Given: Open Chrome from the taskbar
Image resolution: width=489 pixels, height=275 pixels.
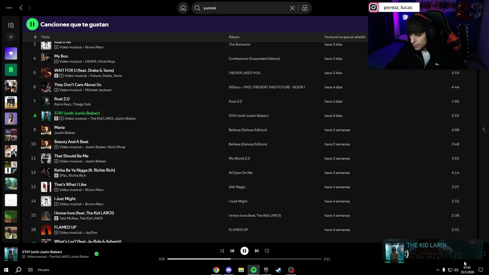Looking at the screenshot, I should point(216,270).
